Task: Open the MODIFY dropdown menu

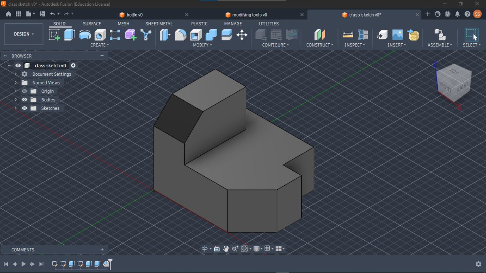Action: pyautogui.click(x=202, y=45)
